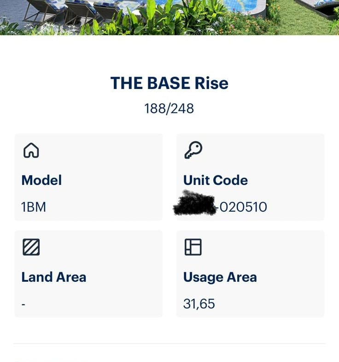Click the house icon above Model
Viewport: 339px width, 362px height.
tap(31, 150)
